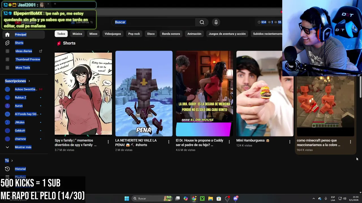Open the Netherite PENA short thumbnail
362x203 pixels.
[x=144, y=94]
